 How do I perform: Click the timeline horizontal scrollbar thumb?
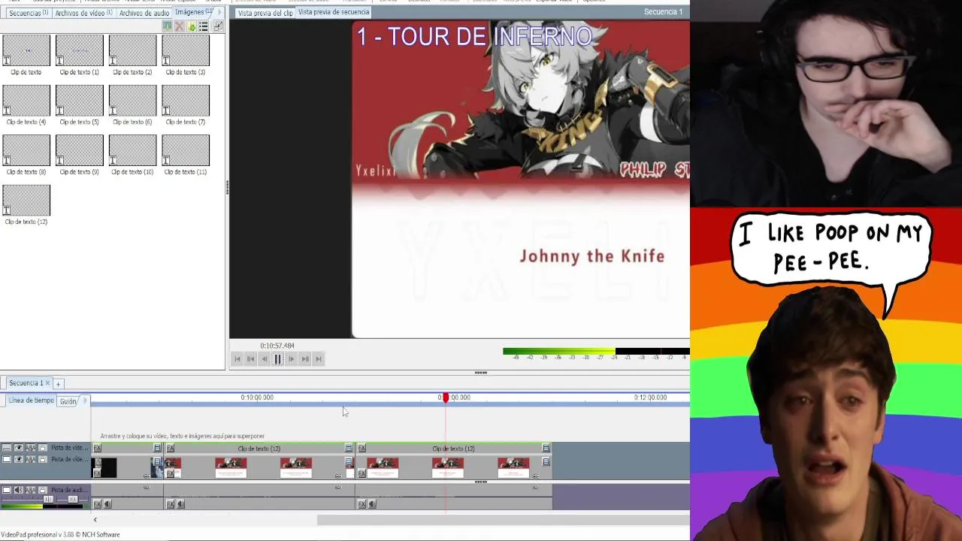click(503, 520)
